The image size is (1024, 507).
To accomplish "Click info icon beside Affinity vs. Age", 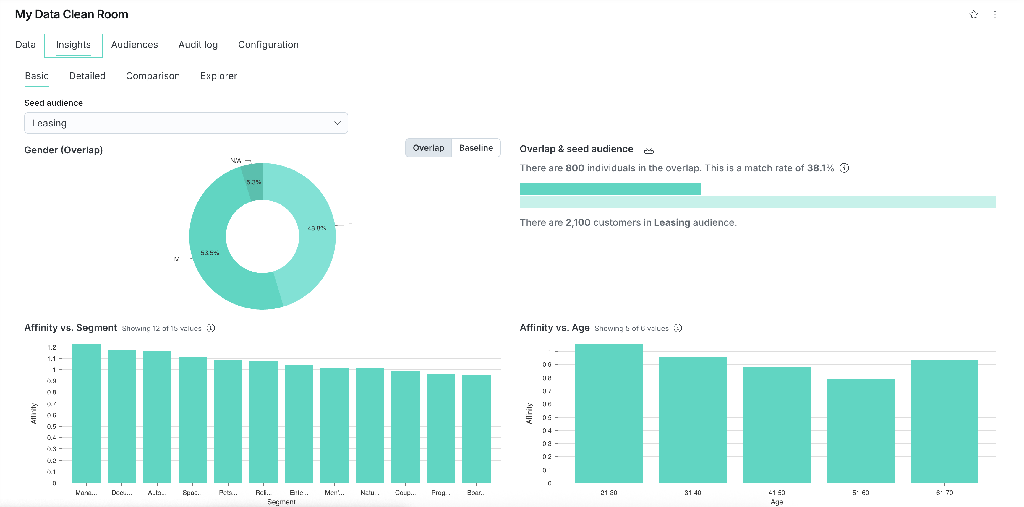I will coord(678,328).
